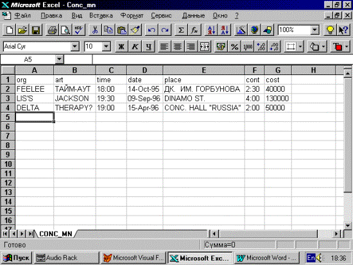Toggle underline formatting Ч button

pos(148,47)
